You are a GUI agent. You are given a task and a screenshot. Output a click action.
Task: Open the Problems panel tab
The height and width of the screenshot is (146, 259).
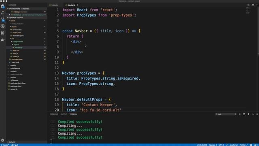54,114
